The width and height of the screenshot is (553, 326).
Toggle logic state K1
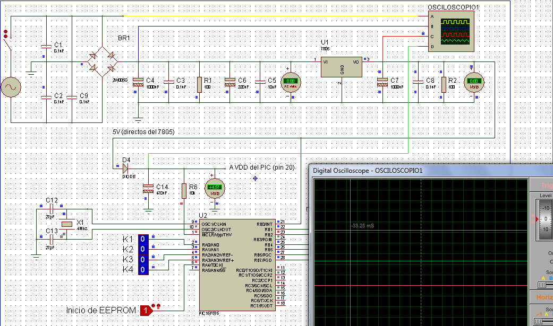click(x=143, y=240)
